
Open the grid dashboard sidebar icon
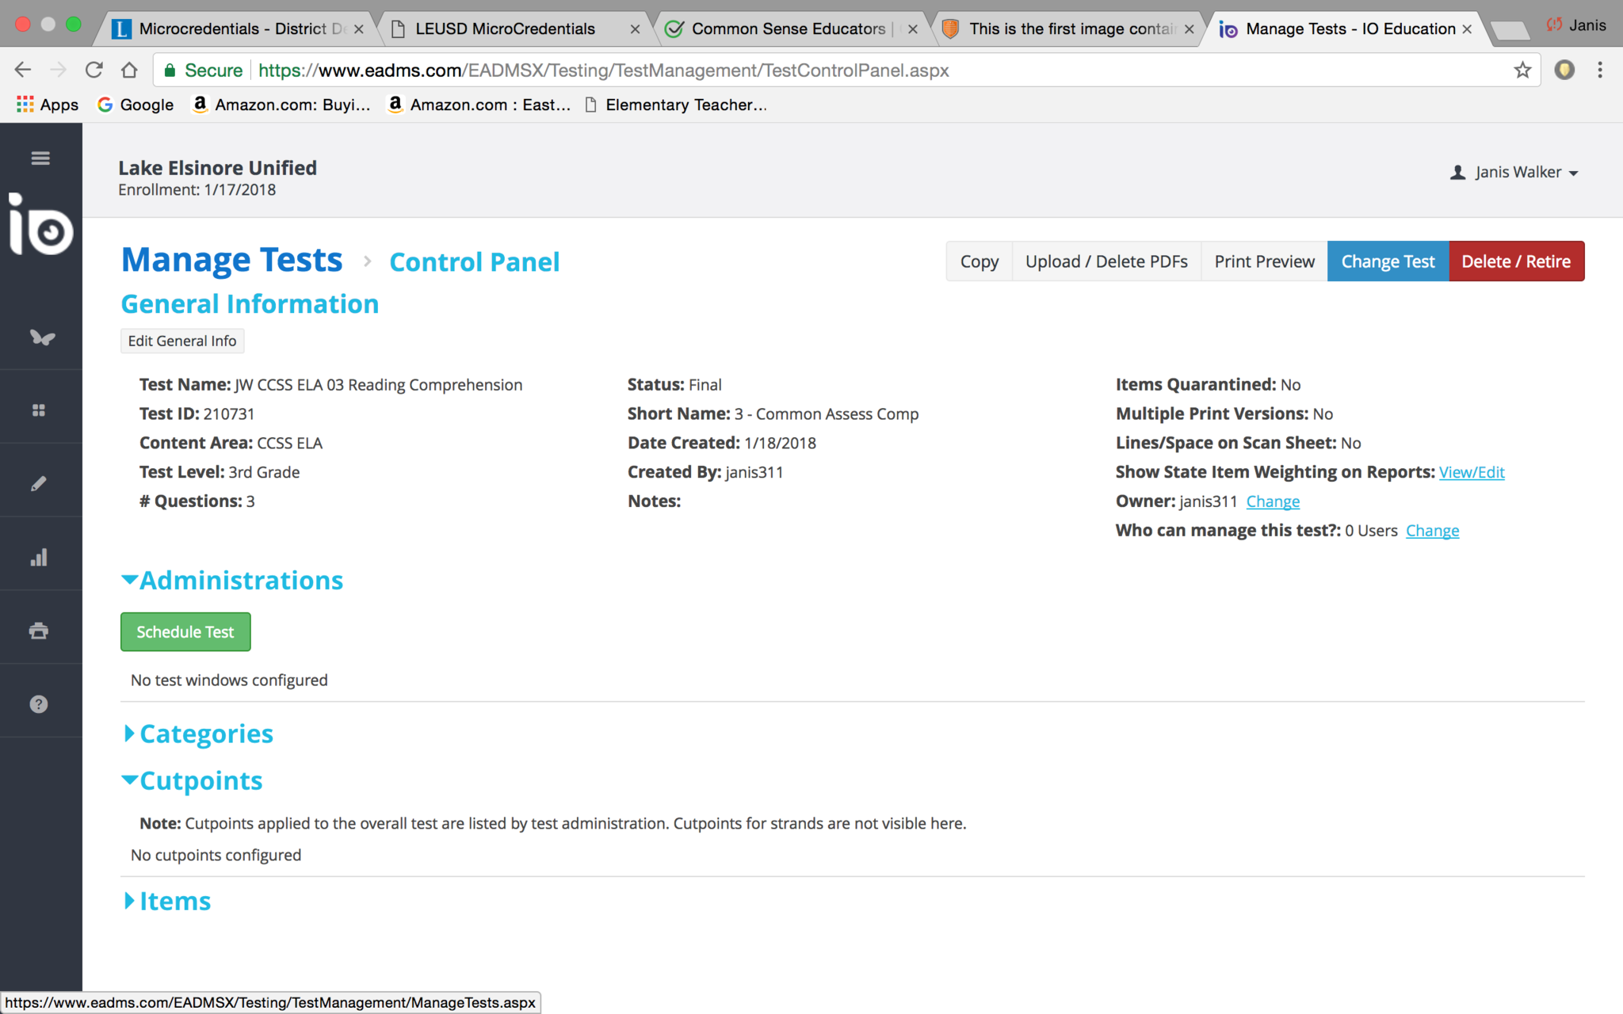[39, 410]
